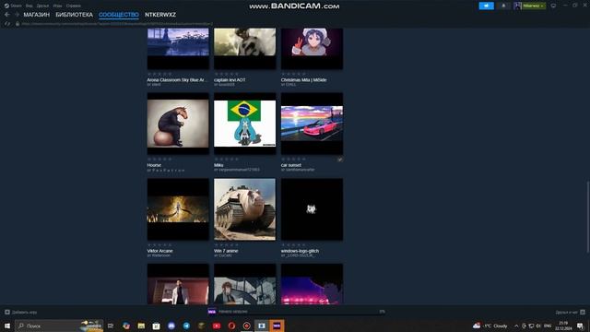Click the 'Добавить игру' label
590x332 pixels.
click(x=25, y=312)
